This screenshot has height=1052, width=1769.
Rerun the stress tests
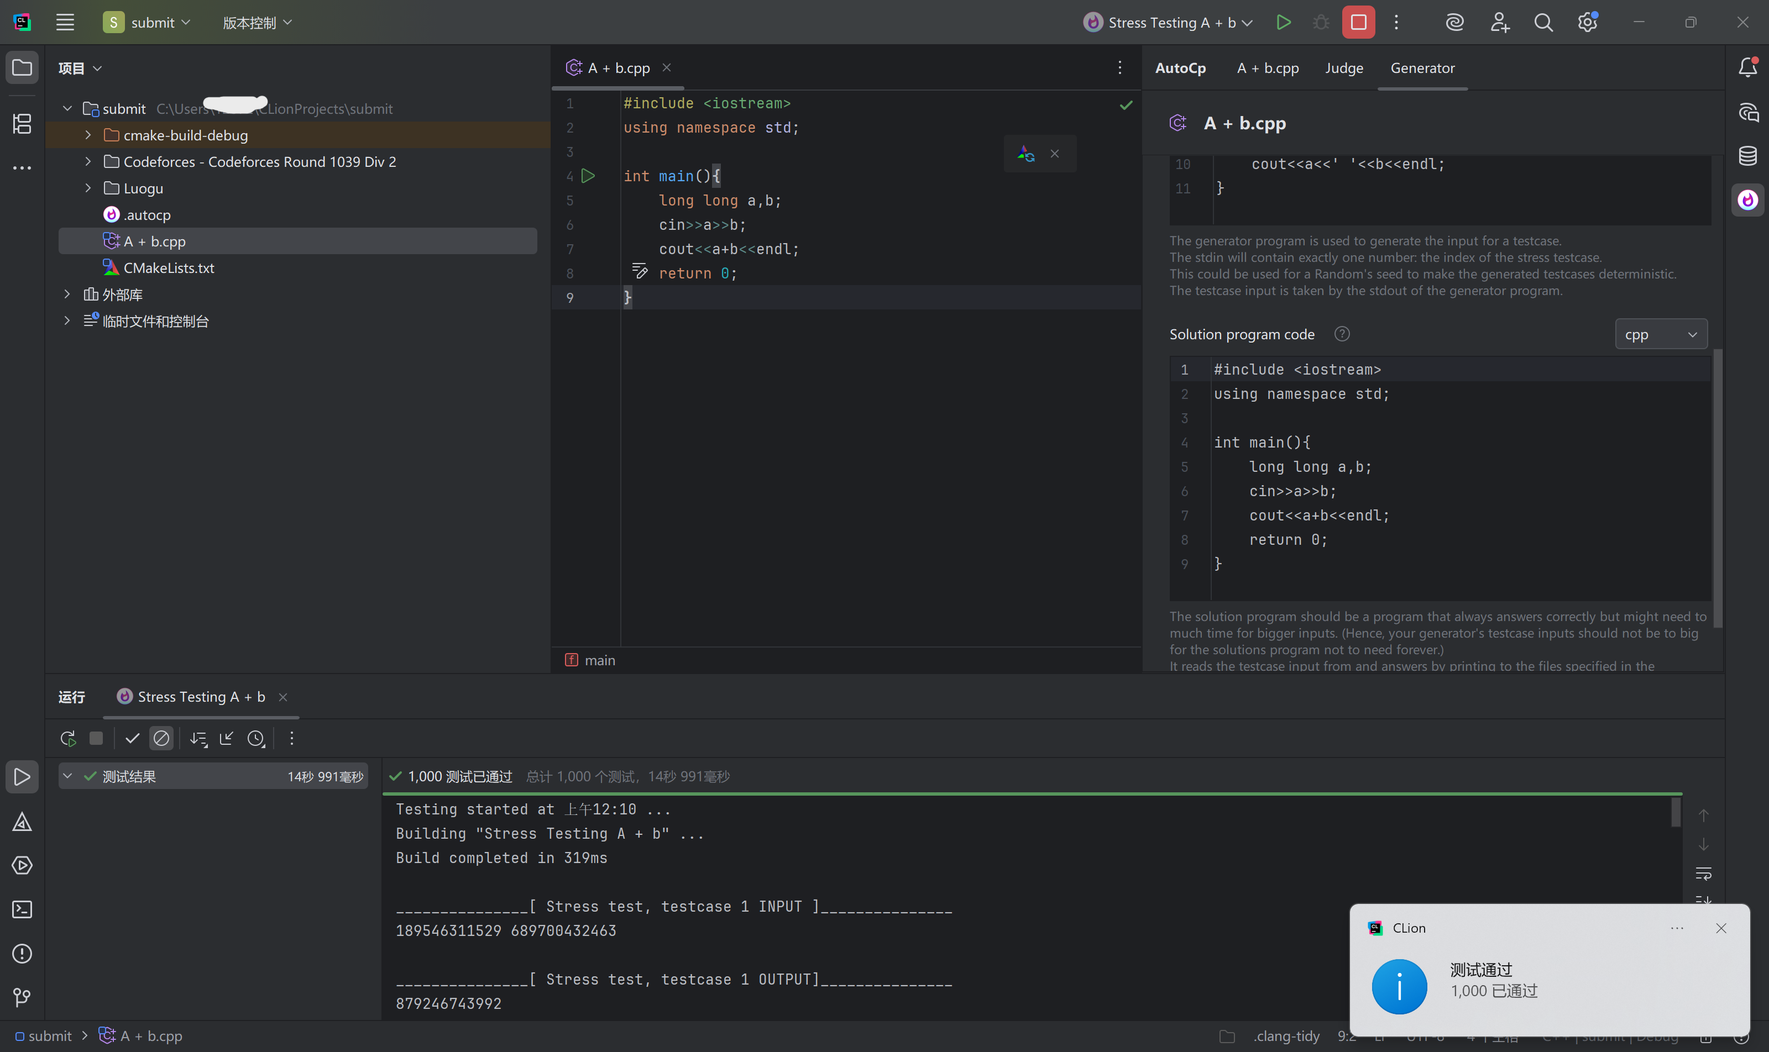(68, 739)
